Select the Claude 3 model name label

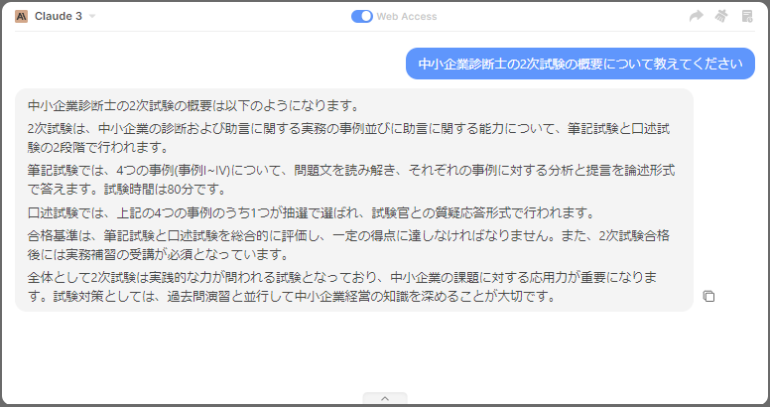pyautogui.click(x=59, y=17)
